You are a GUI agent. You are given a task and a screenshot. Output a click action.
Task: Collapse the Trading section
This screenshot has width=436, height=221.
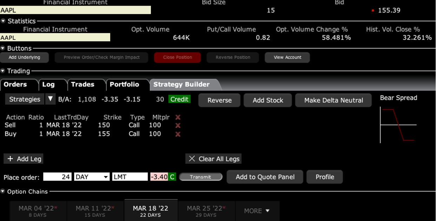pyautogui.click(x=3, y=71)
